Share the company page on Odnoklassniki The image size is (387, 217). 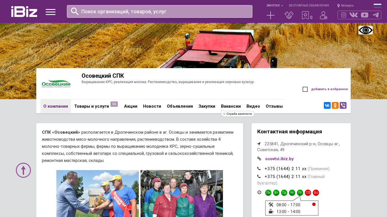click(x=335, y=105)
